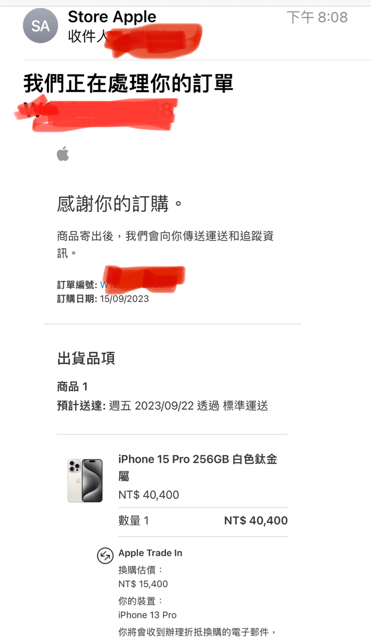The width and height of the screenshot is (371, 638).
Task: Tap the 感謝你的訂購 heading
Action: point(120,204)
